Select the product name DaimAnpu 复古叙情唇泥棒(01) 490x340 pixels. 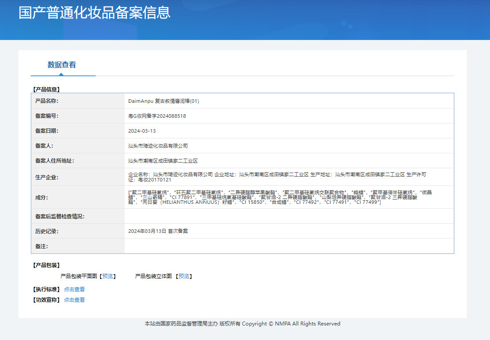pyautogui.click(x=163, y=101)
